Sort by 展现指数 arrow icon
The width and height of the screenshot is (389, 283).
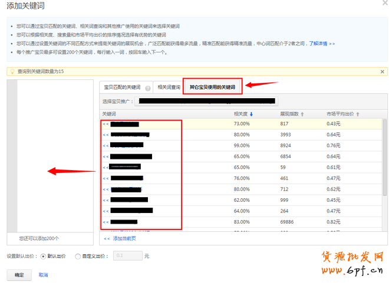point(302,114)
